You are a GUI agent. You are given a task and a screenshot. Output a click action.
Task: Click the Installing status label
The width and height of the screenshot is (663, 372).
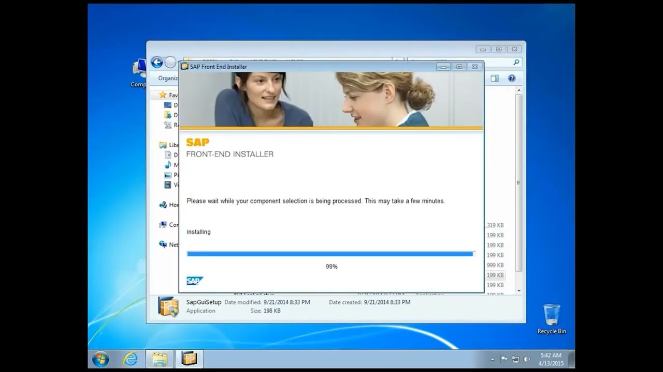coord(198,232)
